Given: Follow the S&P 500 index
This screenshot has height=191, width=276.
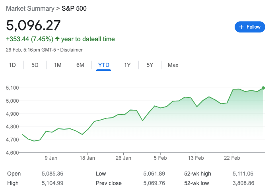Looking at the screenshot, I should (x=250, y=27).
